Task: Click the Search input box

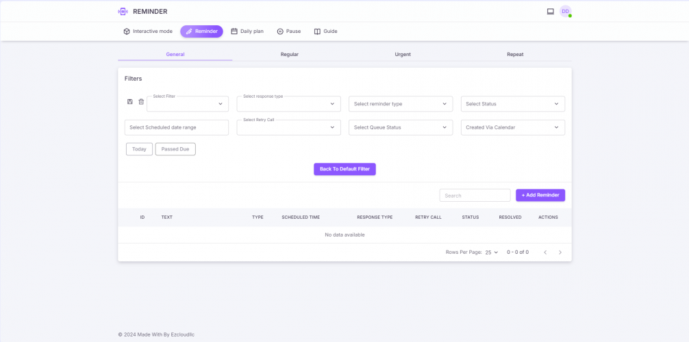Action: [x=475, y=196]
